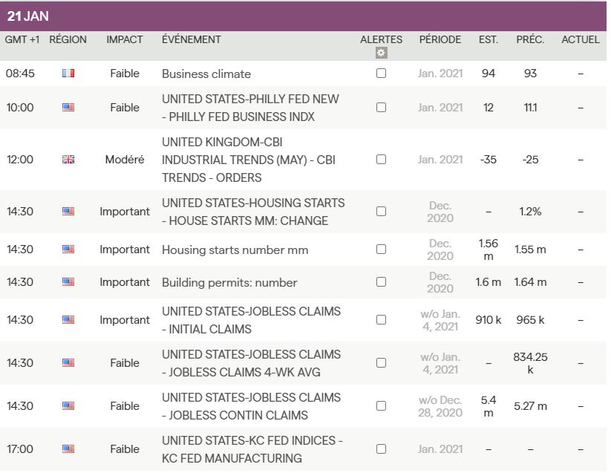Viewport: 611px width, 473px height.
Task: Click the US flag in the 17:00 row
Action: (68, 449)
